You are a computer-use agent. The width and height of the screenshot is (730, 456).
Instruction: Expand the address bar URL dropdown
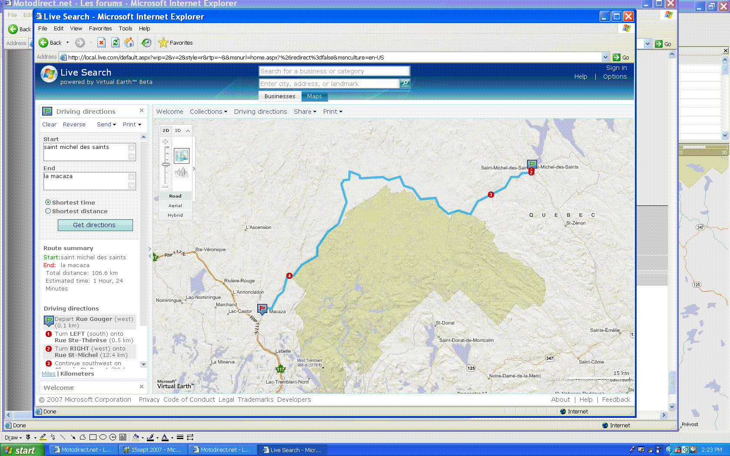tap(605, 57)
